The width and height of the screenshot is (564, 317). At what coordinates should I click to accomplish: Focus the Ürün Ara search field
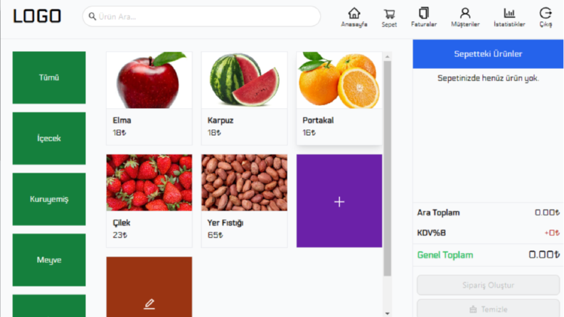[201, 16]
